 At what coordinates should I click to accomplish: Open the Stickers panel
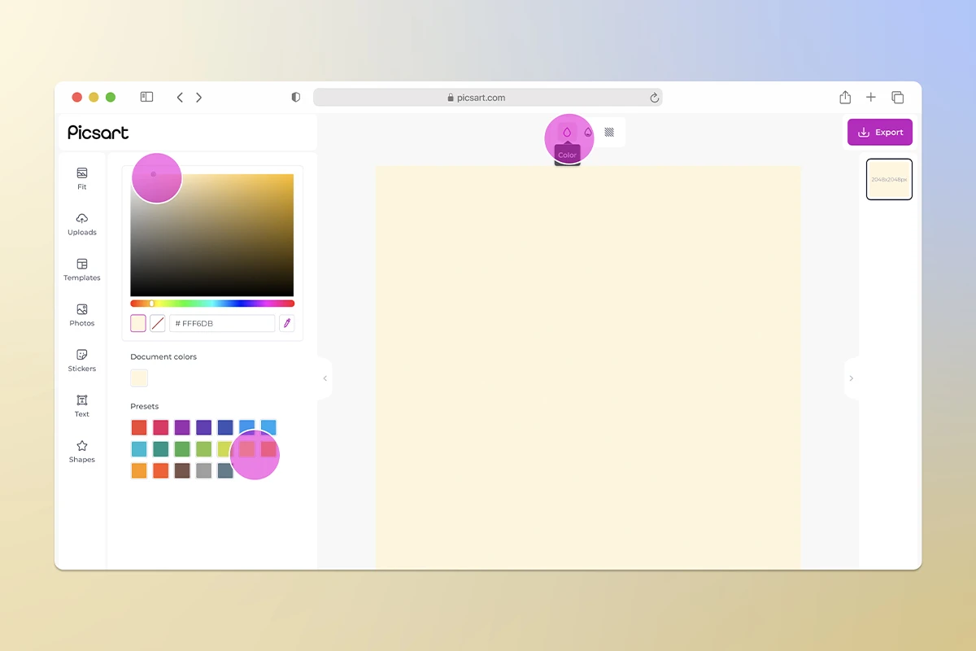[x=81, y=360]
